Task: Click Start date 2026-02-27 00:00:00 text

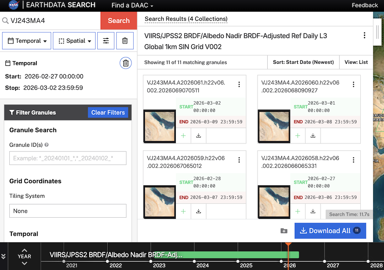Action: [54, 76]
